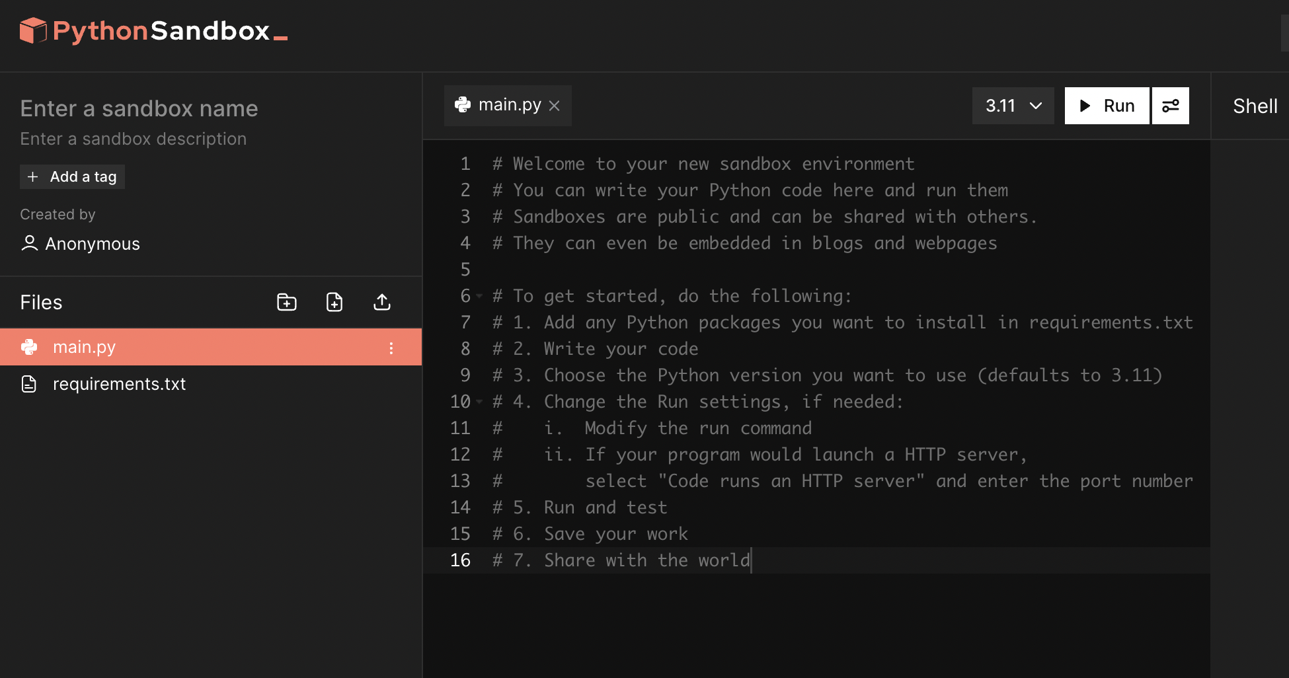
Task: Click the Add a tag button
Action: (73, 176)
